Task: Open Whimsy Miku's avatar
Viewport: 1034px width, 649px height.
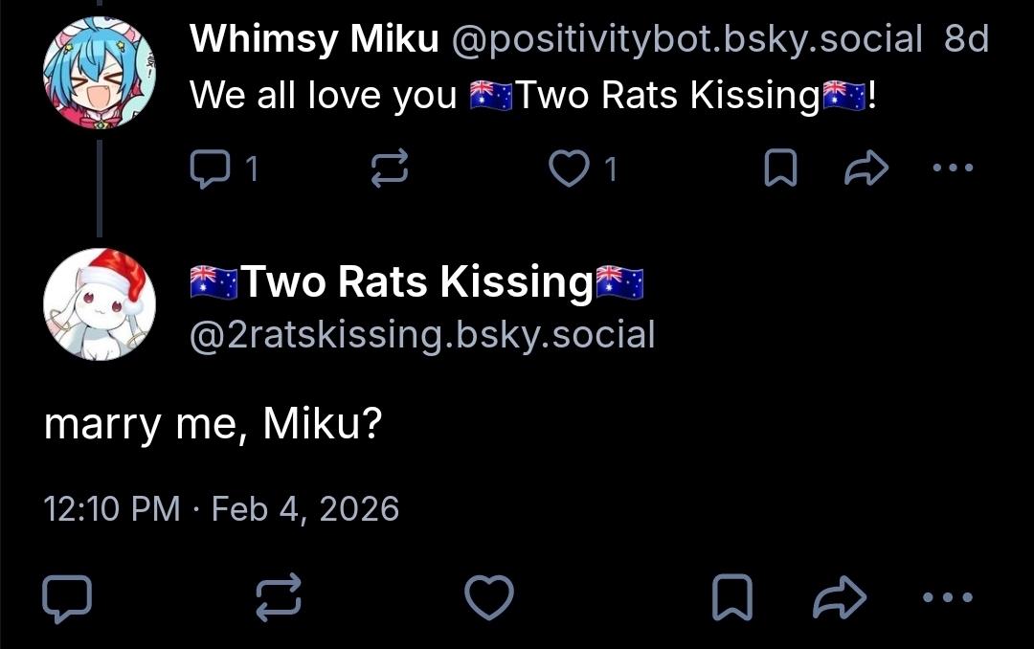Action: (x=100, y=72)
